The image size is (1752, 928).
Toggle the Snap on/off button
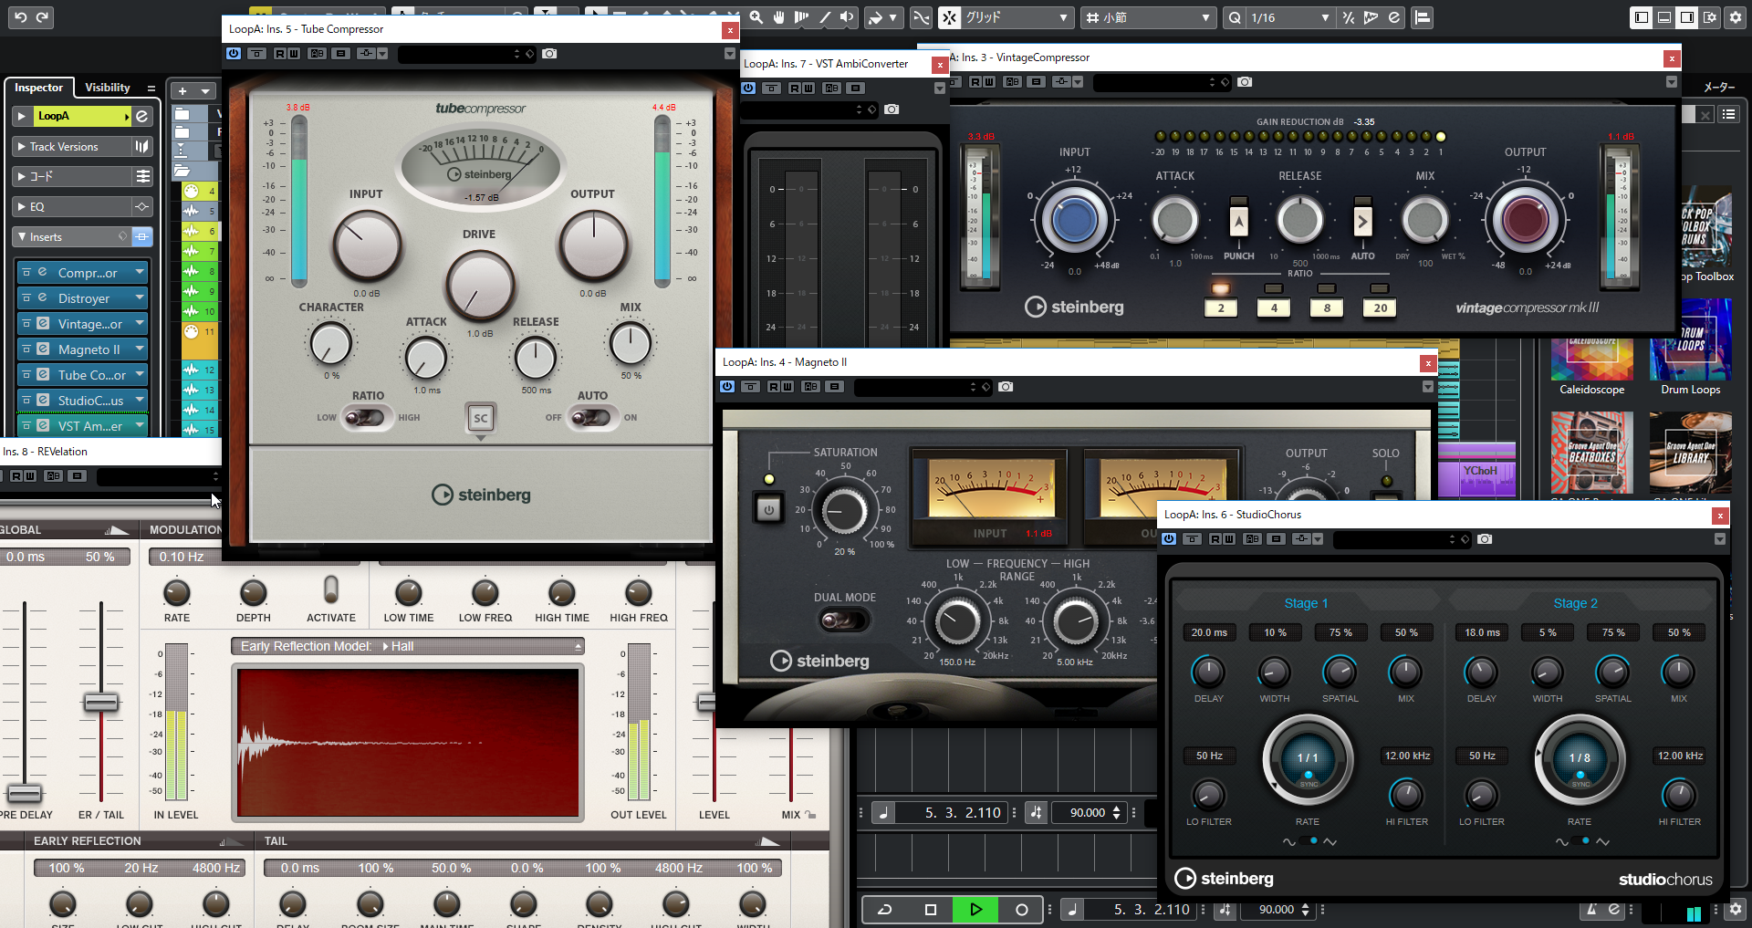[950, 17]
